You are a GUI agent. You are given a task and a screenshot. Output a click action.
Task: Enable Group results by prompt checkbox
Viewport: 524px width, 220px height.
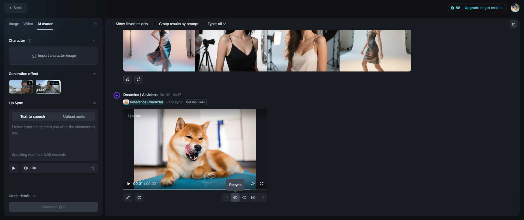click(x=155, y=24)
